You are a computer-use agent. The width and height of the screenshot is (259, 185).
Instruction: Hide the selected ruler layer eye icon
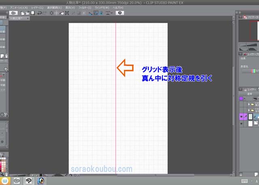coord(241,117)
